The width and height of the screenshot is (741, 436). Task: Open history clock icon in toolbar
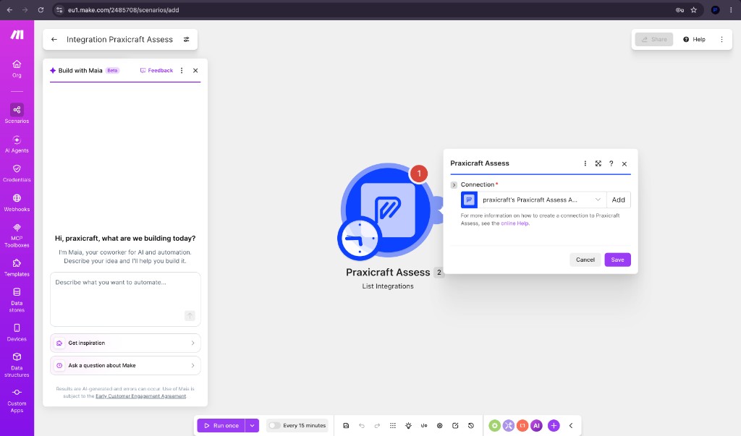[470, 426]
